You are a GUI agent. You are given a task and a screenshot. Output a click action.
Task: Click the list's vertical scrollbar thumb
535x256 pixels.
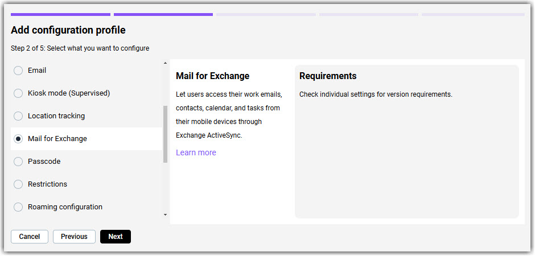(166, 134)
